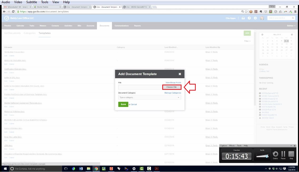Open the recorder Capture menu
The width and height of the screenshot is (299, 172).
coord(223,146)
